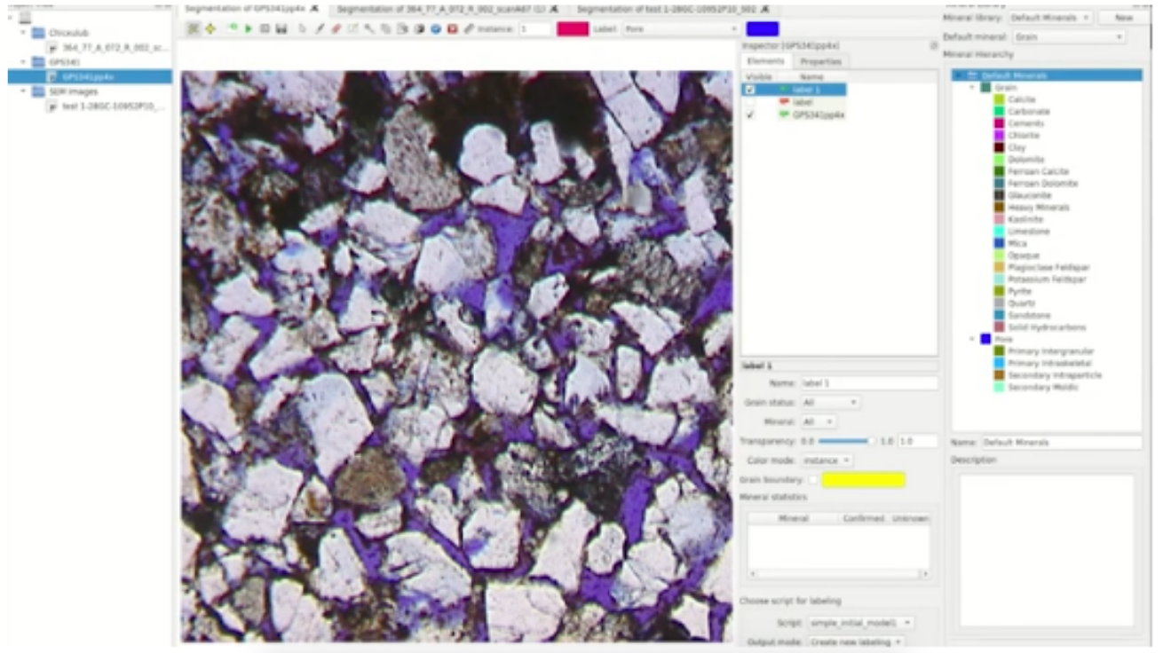Click the red square icon in toolbar
This screenshot has height=653, width=1163.
[x=452, y=29]
